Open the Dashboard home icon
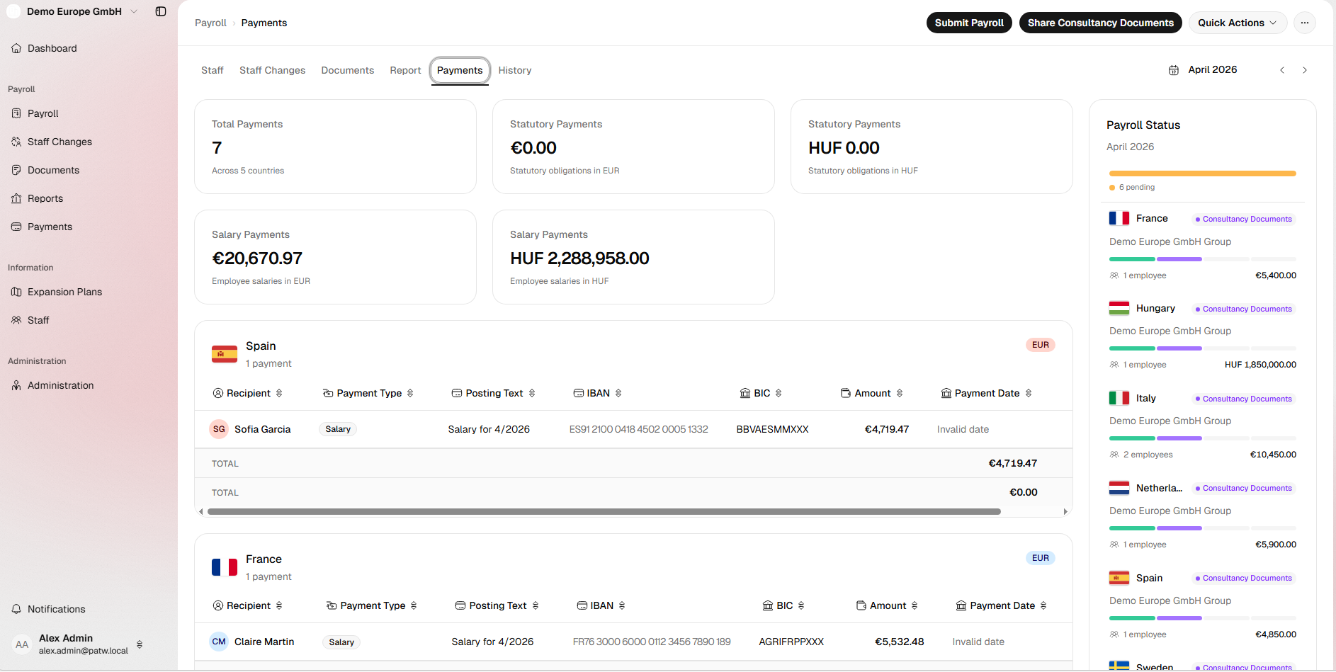The width and height of the screenshot is (1336, 672). tap(16, 48)
